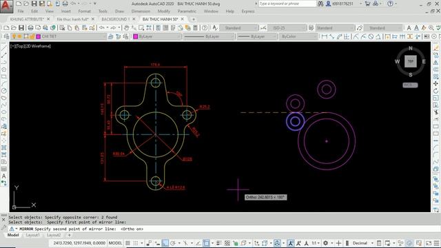Open the File menu
Image resolution: width=441 pixels, height=248 pixels.
[21, 11]
